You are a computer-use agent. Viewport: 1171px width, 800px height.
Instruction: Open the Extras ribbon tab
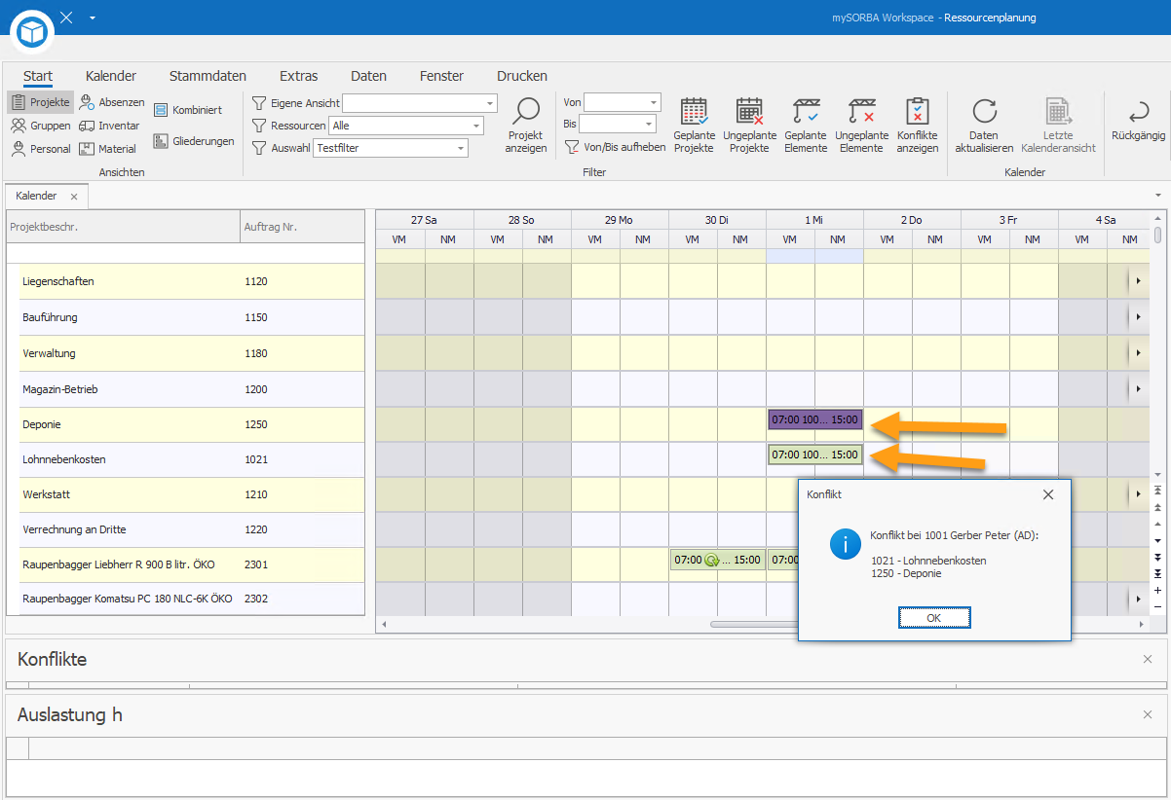click(298, 76)
